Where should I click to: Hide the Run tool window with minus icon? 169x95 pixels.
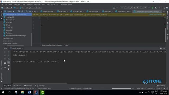(164, 48)
